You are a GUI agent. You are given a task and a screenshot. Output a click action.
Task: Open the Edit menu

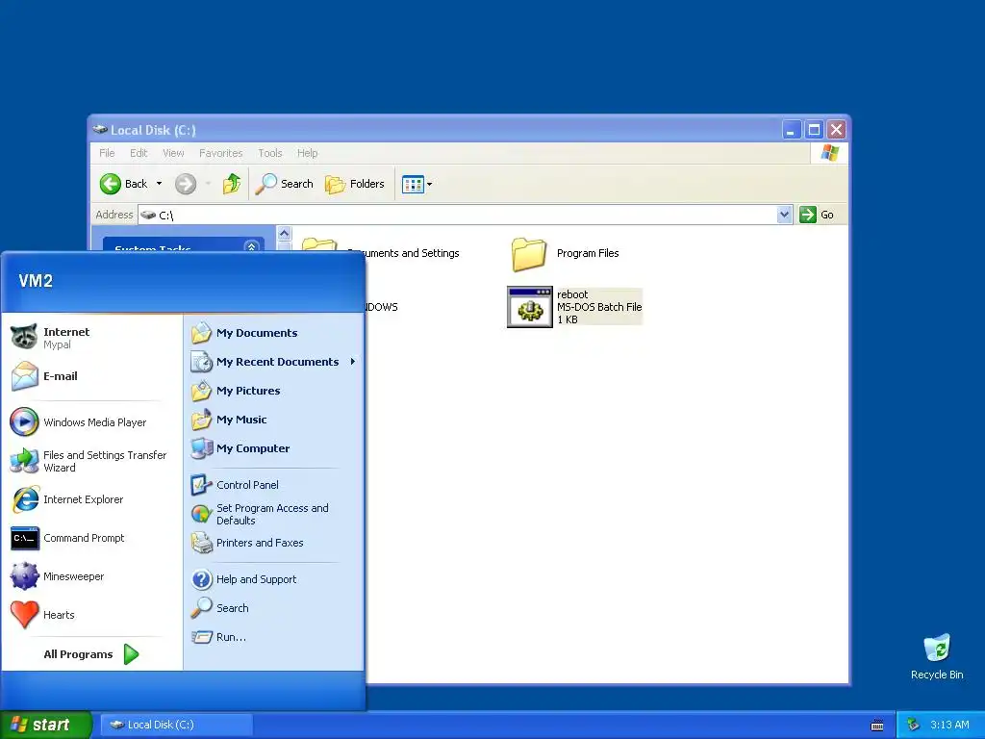point(139,153)
